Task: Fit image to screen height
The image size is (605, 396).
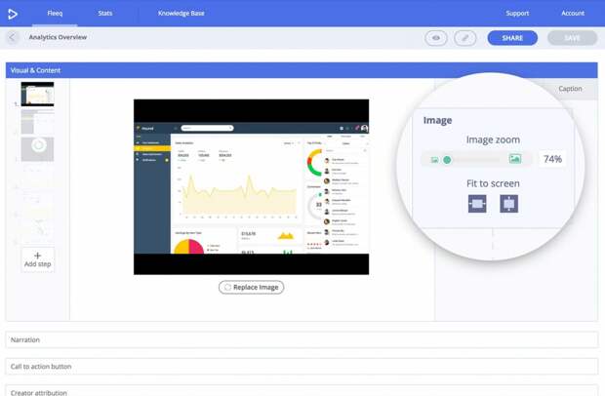Action: click(x=508, y=204)
